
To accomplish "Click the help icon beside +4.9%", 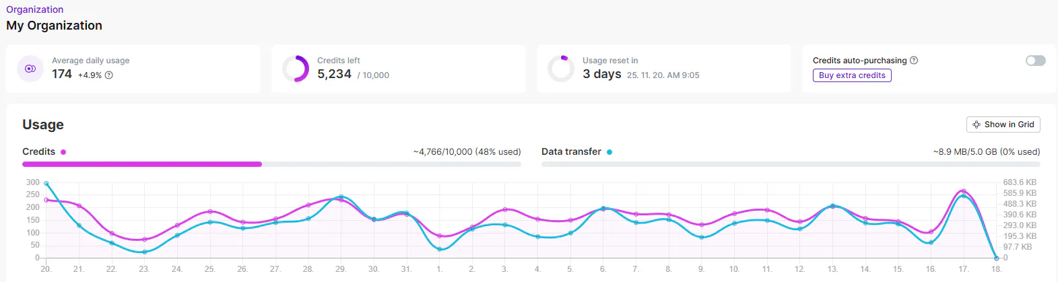I will point(109,75).
